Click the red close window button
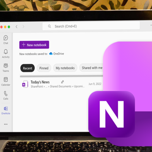Image resolution: width=152 pixels, height=152 pixels. pos(1,27)
